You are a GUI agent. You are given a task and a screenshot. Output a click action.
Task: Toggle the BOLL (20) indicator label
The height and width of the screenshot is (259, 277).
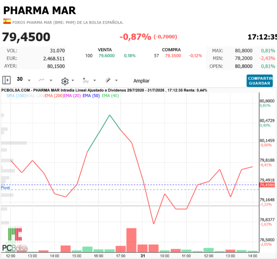[x=35, y=96]
